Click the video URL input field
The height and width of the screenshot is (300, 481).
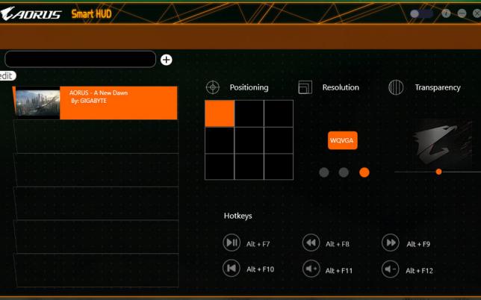coord(81,59)
